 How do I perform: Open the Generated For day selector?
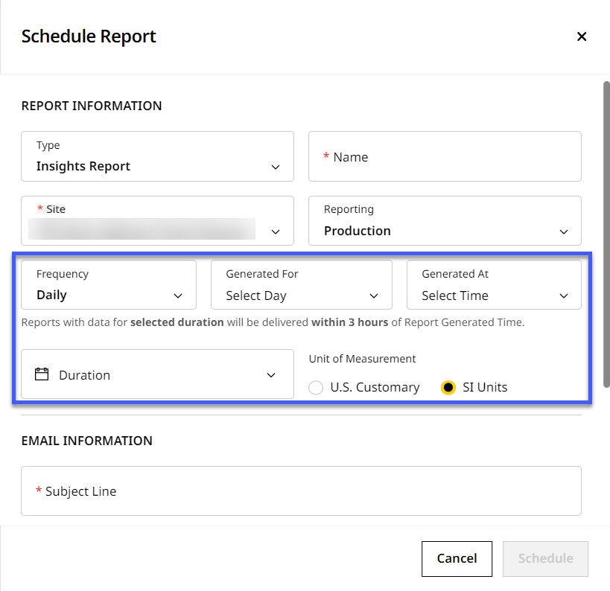tap(301, 284)
